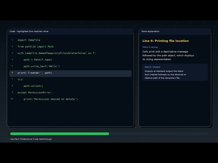Click the 'with tempfile.NamedTemporaryFile' line
Image resolution: width=218 pixels, height=163 pixels.
57,53
